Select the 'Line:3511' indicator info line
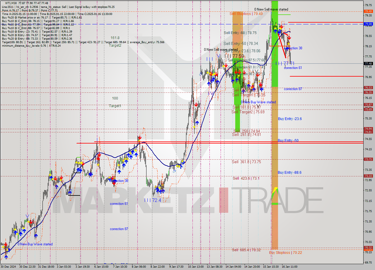This screenshot has width=375, height=270. tap(58, 7)
